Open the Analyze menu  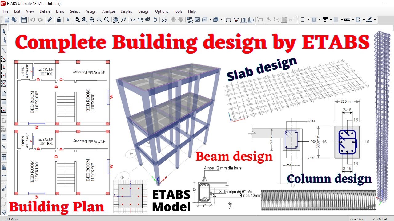108,11
